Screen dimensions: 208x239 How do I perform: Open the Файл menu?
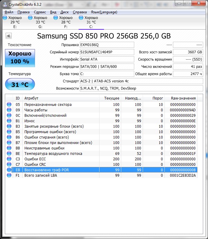click(x=9, y=12)
